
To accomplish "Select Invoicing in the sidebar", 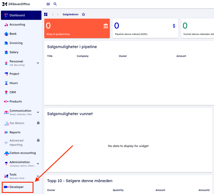I will 16,43.
